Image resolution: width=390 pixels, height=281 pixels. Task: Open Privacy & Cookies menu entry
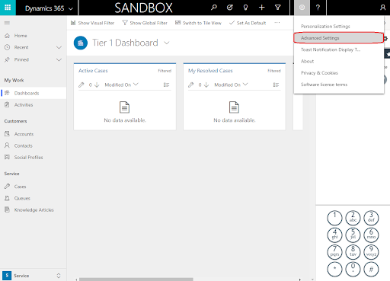(339, 73)
